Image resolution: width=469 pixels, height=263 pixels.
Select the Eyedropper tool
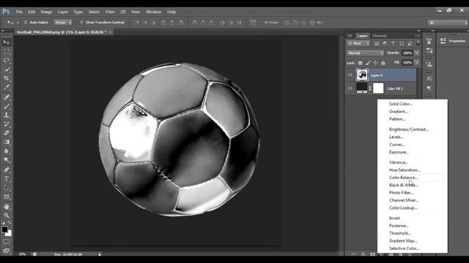(7, 88)
